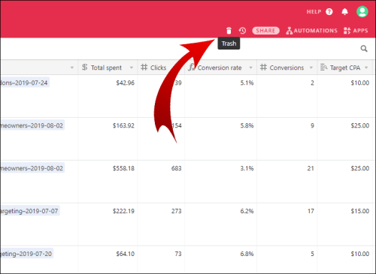This screenshot has height=274, width=376.
Task: Open Automations panel
Action: click(311, 31)
